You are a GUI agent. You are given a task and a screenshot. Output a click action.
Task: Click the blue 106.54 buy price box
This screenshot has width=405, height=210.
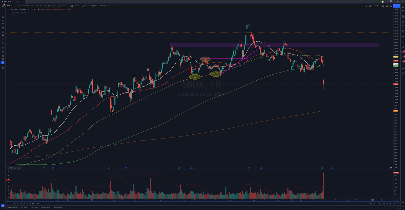click(x=23, y=12)
